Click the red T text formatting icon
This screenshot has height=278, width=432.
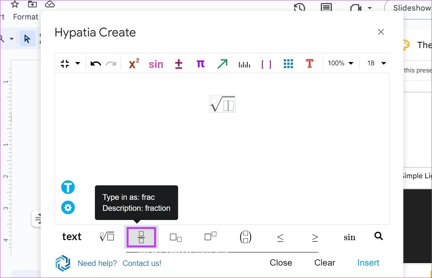309,64
